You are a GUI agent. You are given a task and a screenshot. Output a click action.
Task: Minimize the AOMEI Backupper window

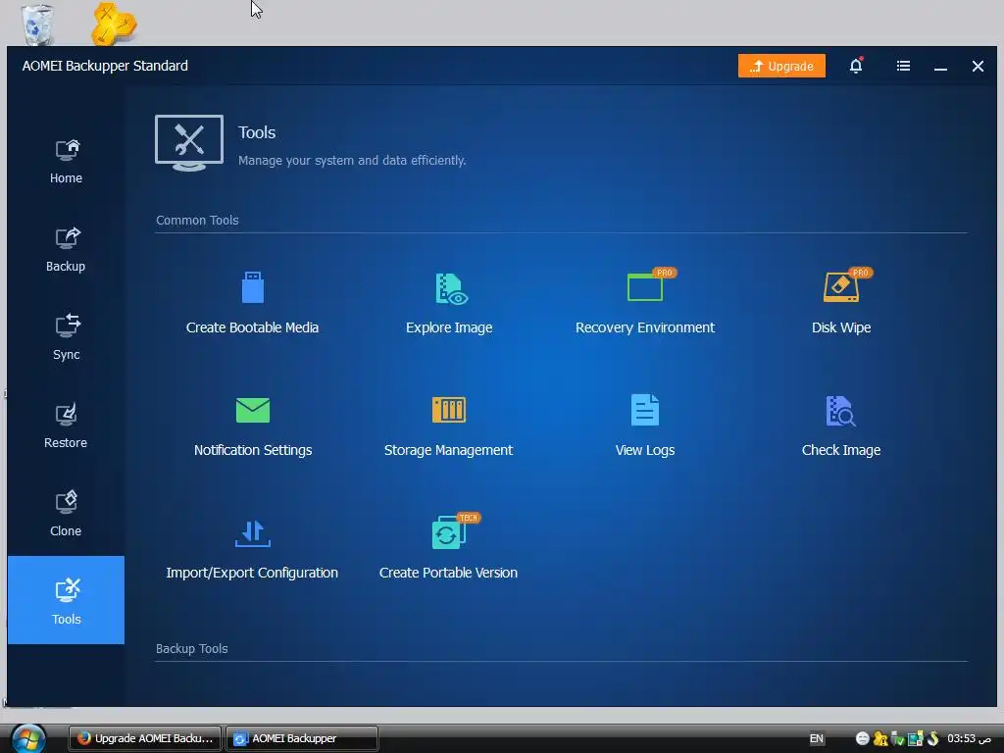click(x=940, y=67)
